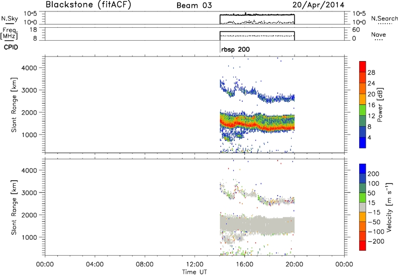Click the '28' value on the power scale
Image resolution: width=398 pixels, height=275 pixels.
[x=371, y=72]
